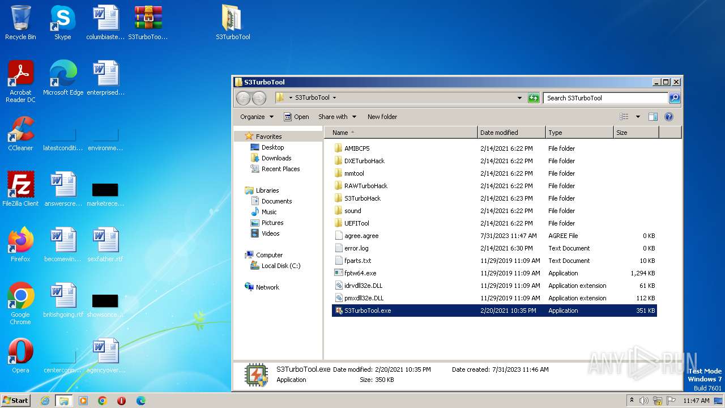725x408 pixels.
Task: Select the fptw64.exe application
Action: [494, 273]
